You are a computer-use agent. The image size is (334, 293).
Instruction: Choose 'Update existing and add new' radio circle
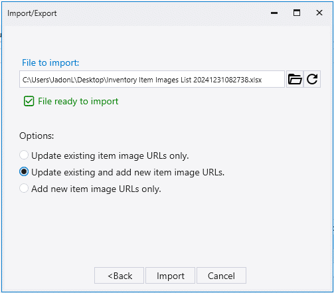click(24, 171)
